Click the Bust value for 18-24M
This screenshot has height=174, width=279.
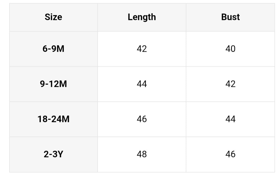230,119
